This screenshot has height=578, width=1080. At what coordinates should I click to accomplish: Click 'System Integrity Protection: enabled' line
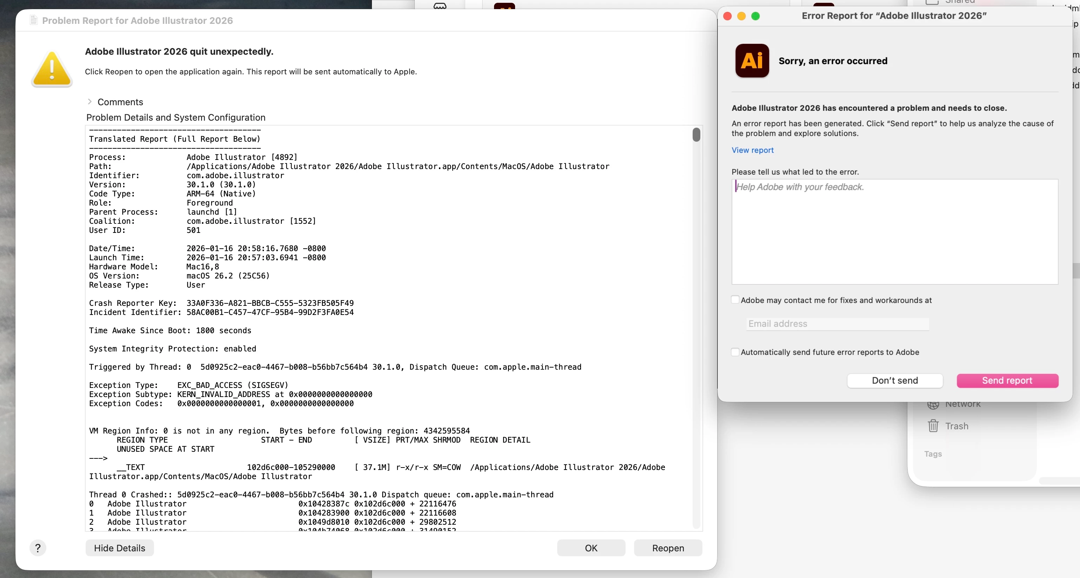point(172,349)
